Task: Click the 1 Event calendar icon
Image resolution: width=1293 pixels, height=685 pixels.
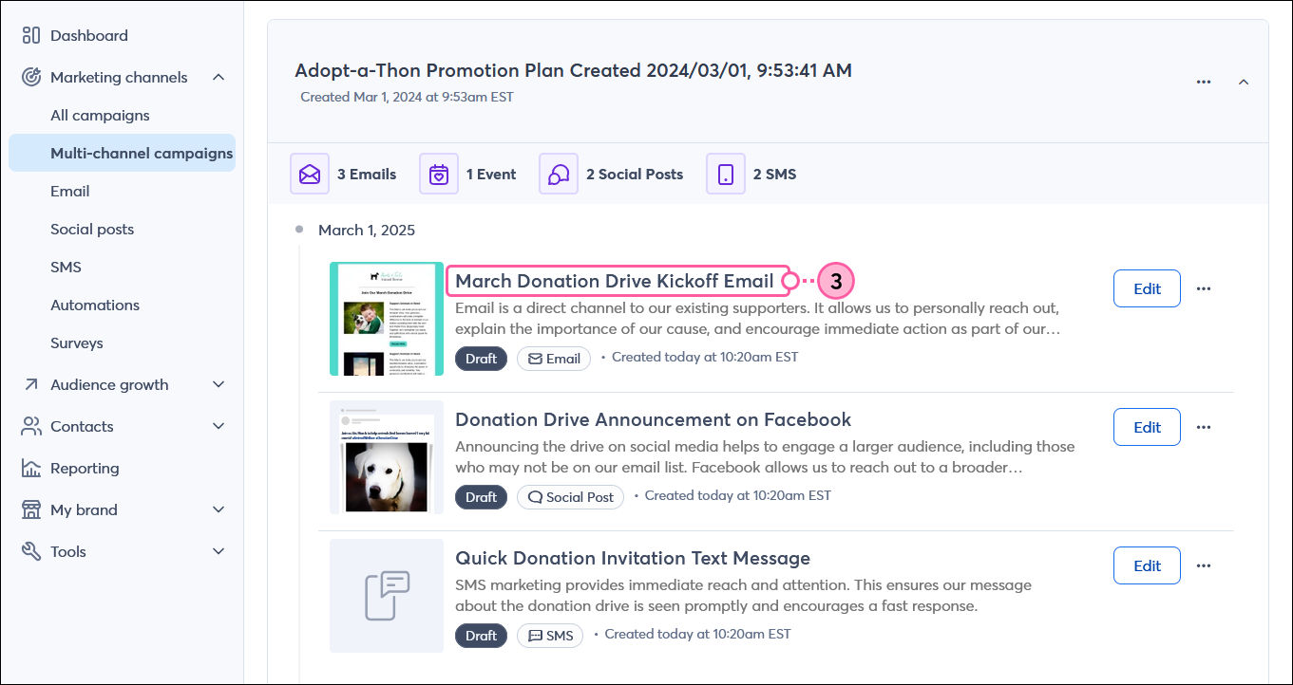Action: click(x=439, y=175)
